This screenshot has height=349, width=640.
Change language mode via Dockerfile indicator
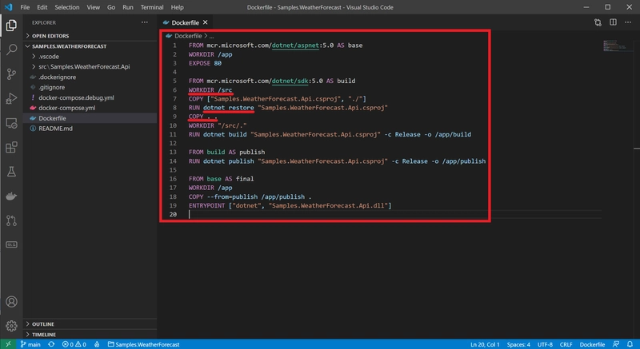[x=592, y=344]
